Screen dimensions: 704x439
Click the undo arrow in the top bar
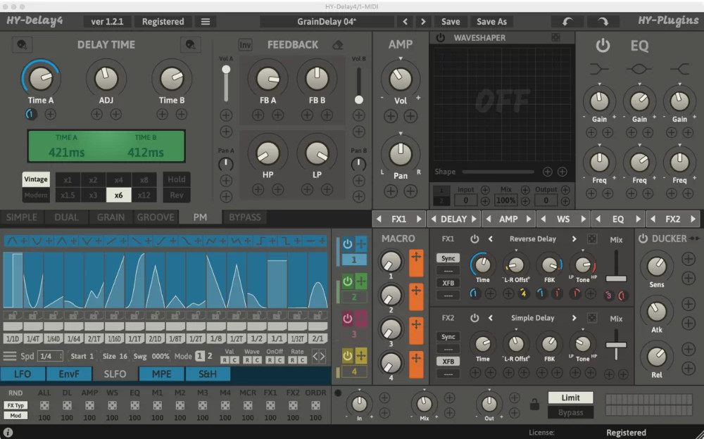(567, 21)
